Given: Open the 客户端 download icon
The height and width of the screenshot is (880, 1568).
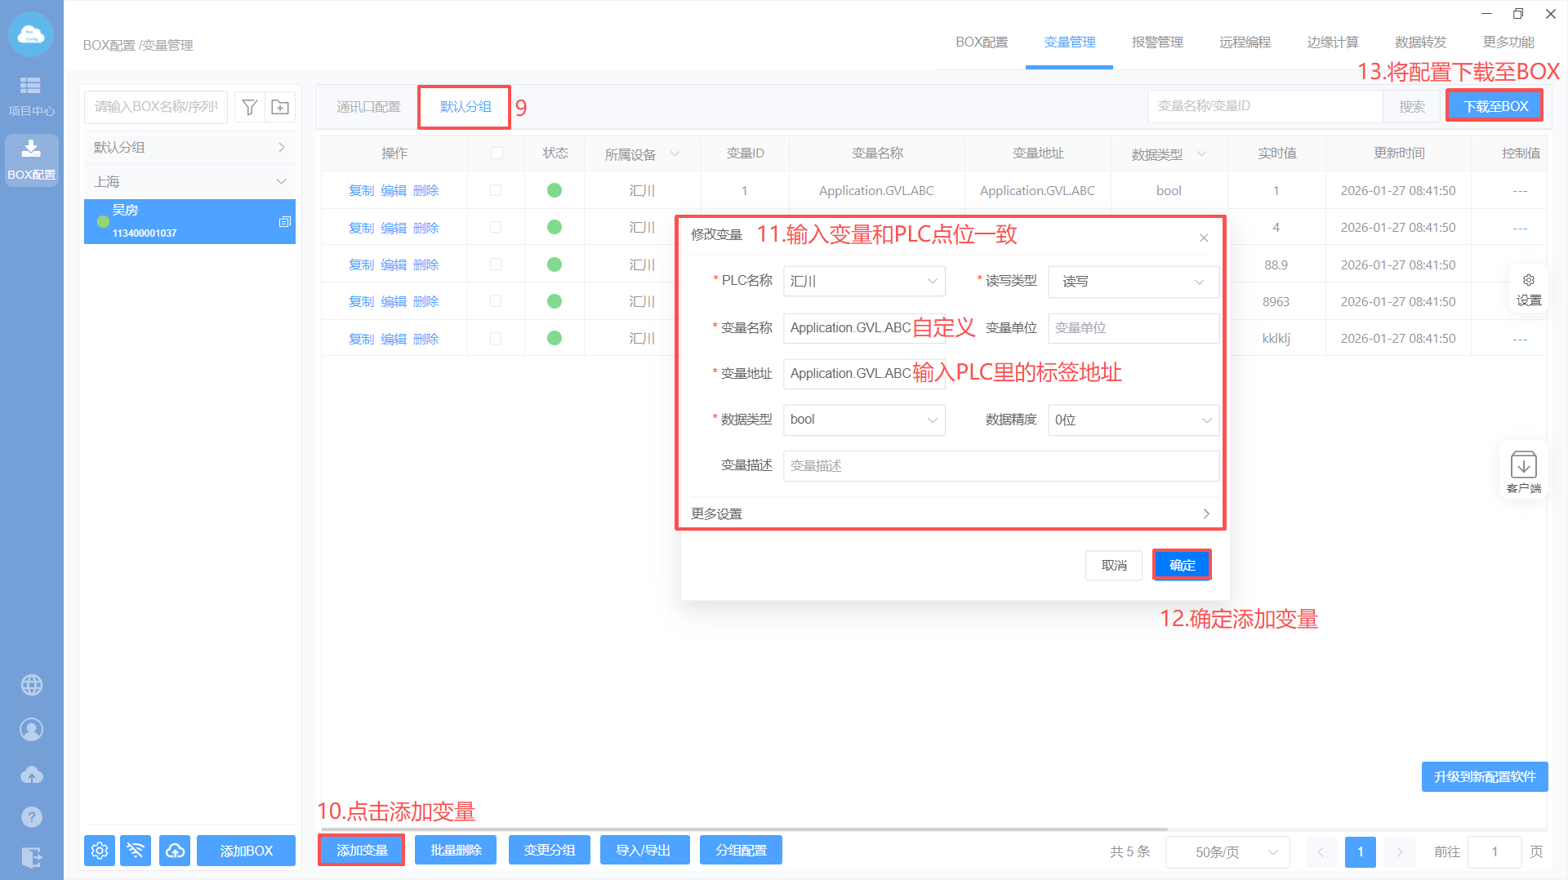Looking at the screenshot, I should [1523, 471].
